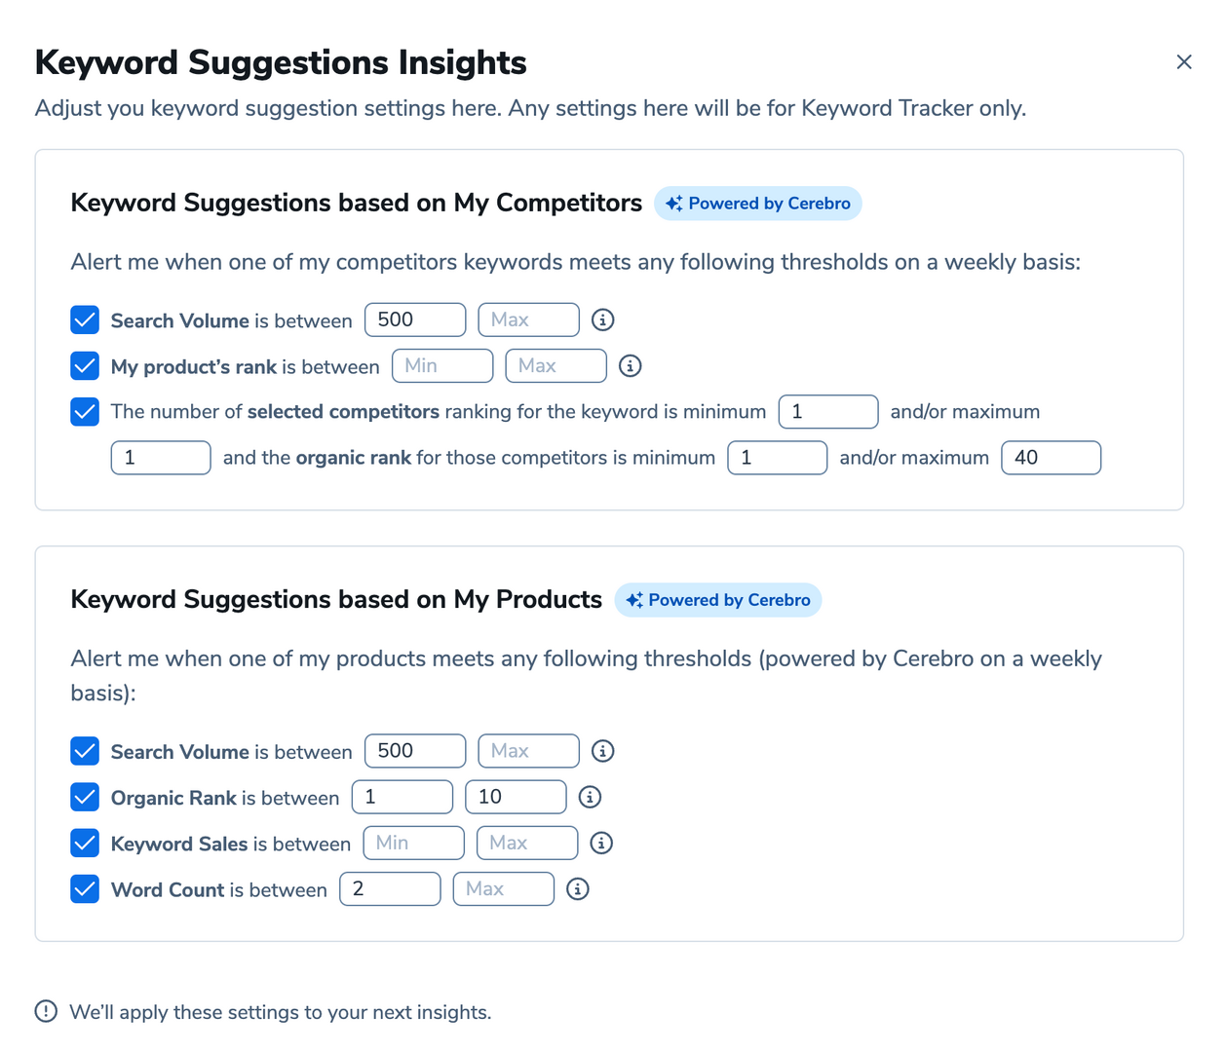Click organic rank maximum field showing 40

[1051, 458]
